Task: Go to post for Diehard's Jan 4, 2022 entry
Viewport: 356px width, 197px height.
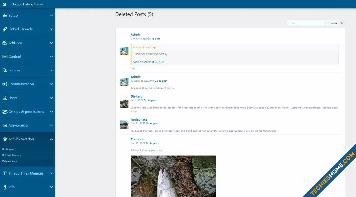Action: click(150, 101)
